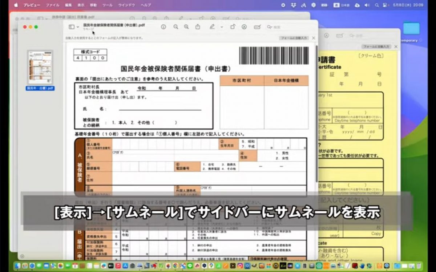Open the ファイル menu
The image size is (436, 272).
[52, 5]
